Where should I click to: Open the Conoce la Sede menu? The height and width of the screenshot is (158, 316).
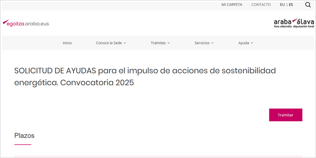click(111, 43)
